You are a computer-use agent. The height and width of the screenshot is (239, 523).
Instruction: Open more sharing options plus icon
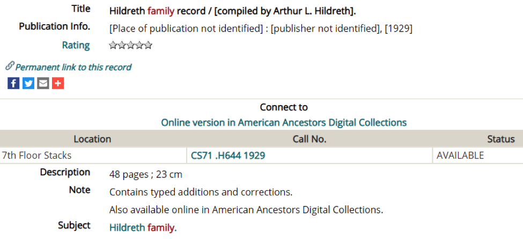pos(58,84)
